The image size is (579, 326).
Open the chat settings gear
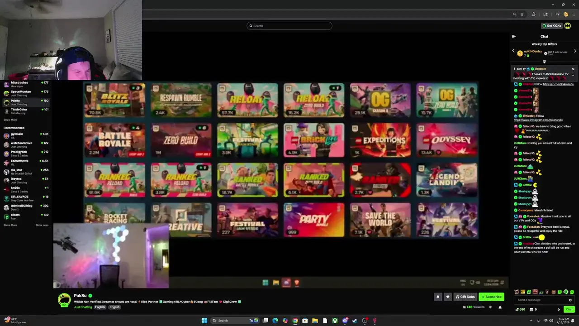(559, 310)
